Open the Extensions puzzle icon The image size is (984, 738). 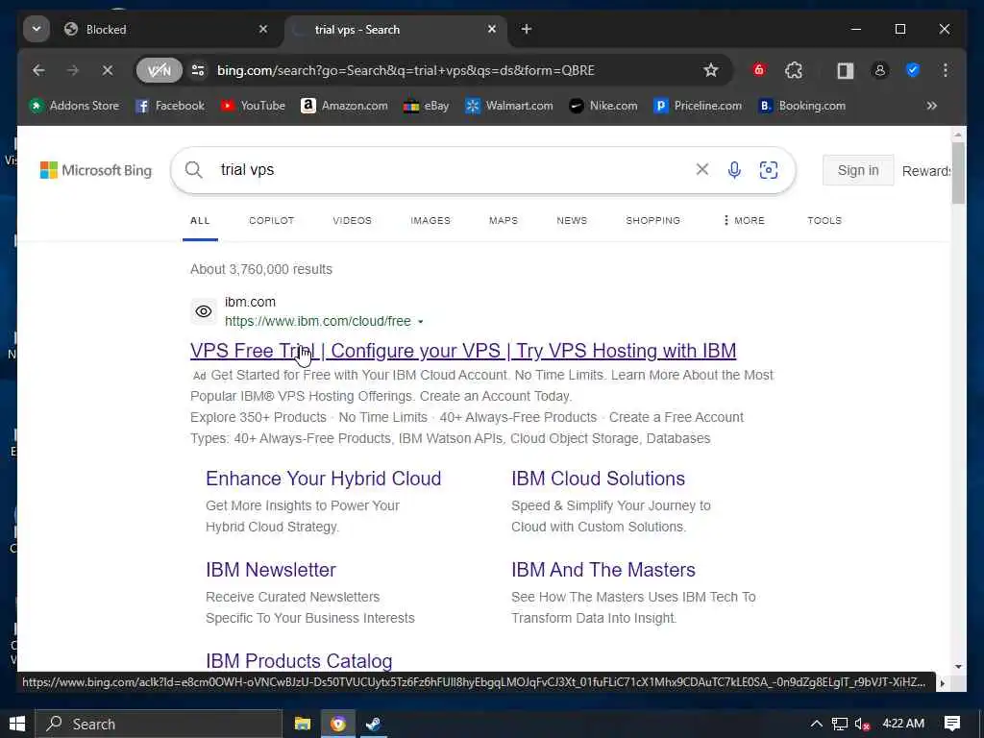pyautogui.click(x=794, y=70)
